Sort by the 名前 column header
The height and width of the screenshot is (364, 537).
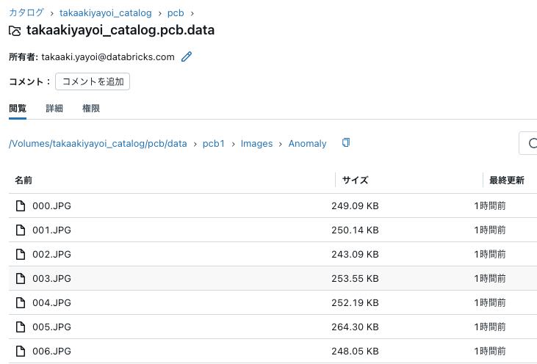(24, 180)
